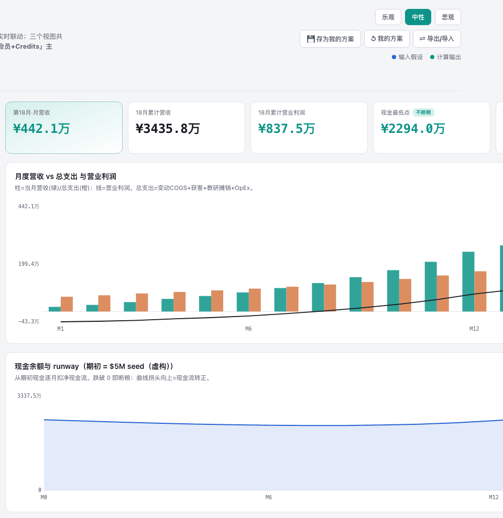Click the circular arrow icon on 我的方案
Screen dimensions: 503x518
(373, 39)
